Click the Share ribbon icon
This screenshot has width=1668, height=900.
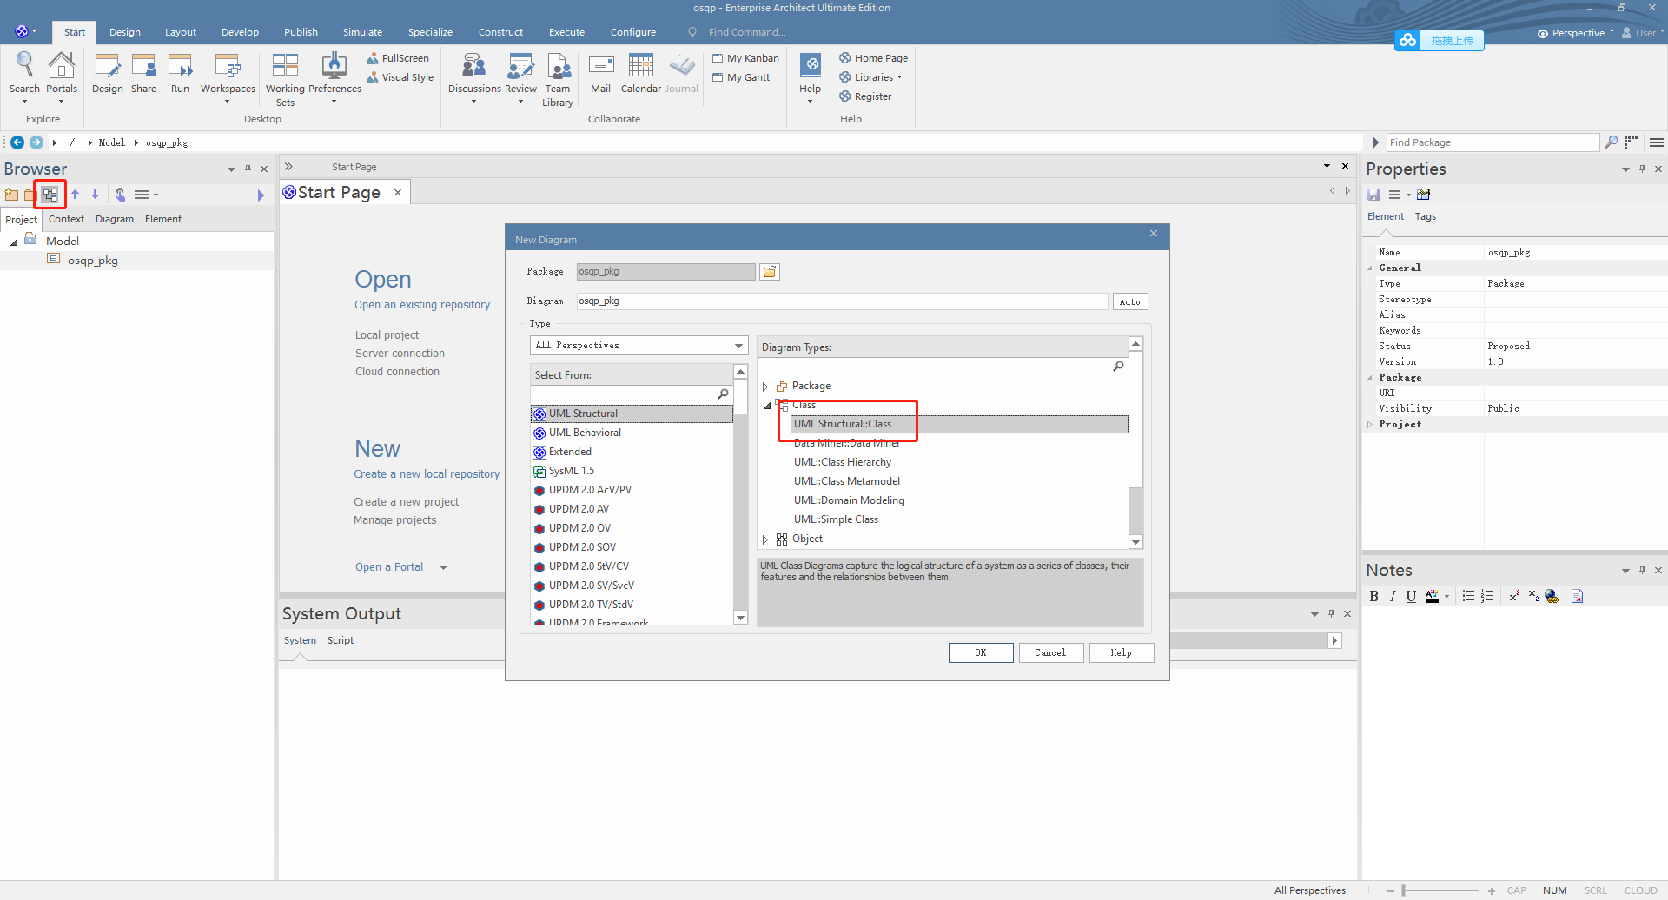point(143,74)
